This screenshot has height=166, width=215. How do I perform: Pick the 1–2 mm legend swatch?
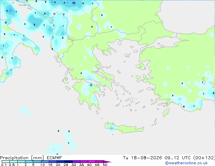[x=21, y=162]
